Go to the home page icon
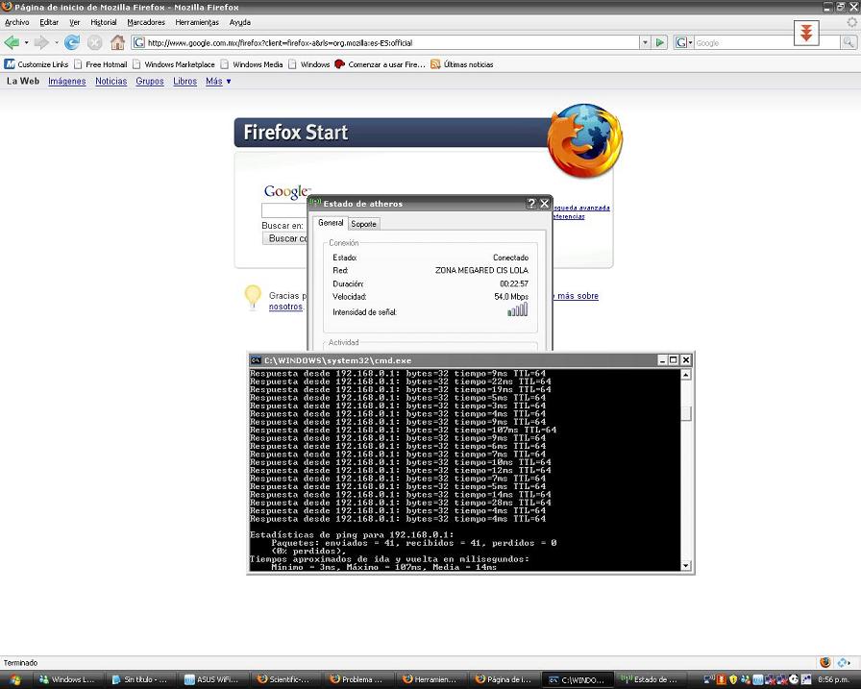The width and height of the screenshot is (861, 689). [117, 42]
